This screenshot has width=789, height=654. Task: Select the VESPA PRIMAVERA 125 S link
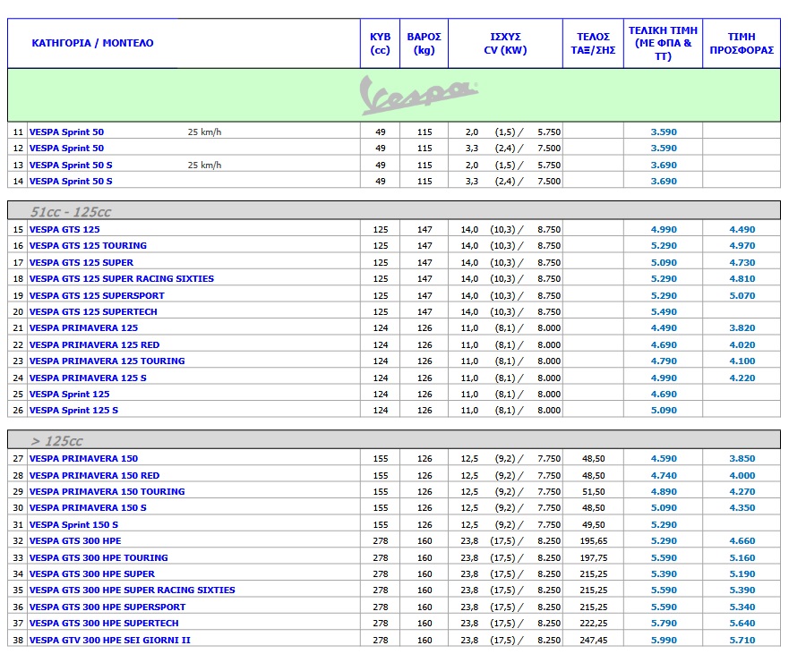click(88, 378)
